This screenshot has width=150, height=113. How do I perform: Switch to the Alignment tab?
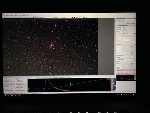tap(37, 78)
